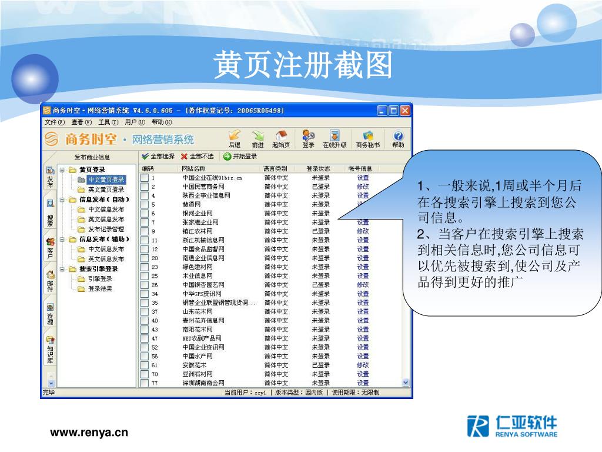Click 修改 link for 镇江农林网

coord(363,231)
